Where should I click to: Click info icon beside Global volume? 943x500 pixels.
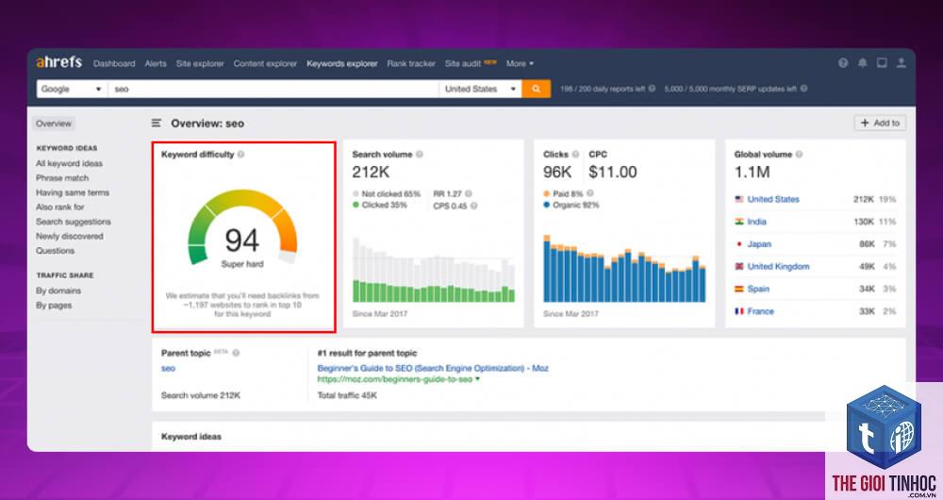pos(800,155)
